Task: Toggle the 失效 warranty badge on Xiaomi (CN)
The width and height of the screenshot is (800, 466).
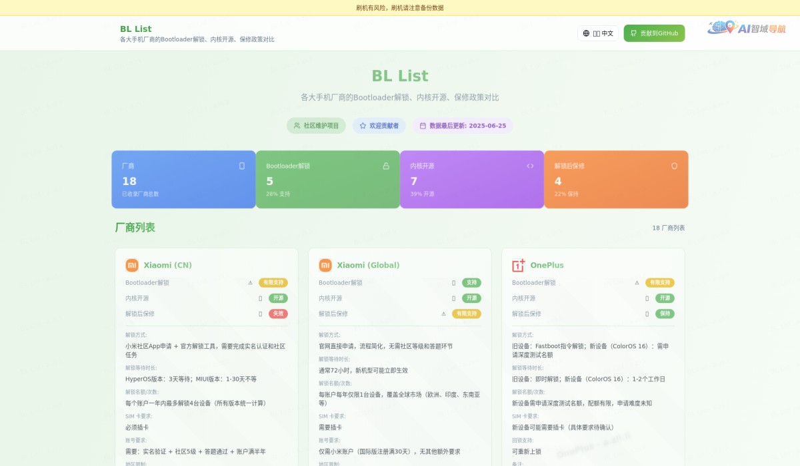Action: 278,314
